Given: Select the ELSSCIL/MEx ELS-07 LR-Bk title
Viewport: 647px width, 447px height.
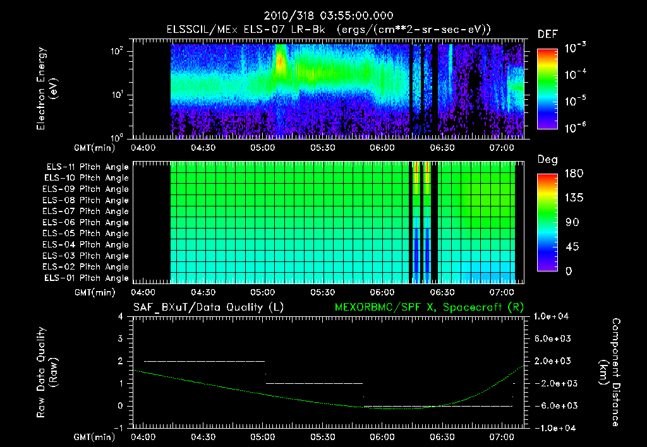Looking at the screenshot, I should coord(246,30).
